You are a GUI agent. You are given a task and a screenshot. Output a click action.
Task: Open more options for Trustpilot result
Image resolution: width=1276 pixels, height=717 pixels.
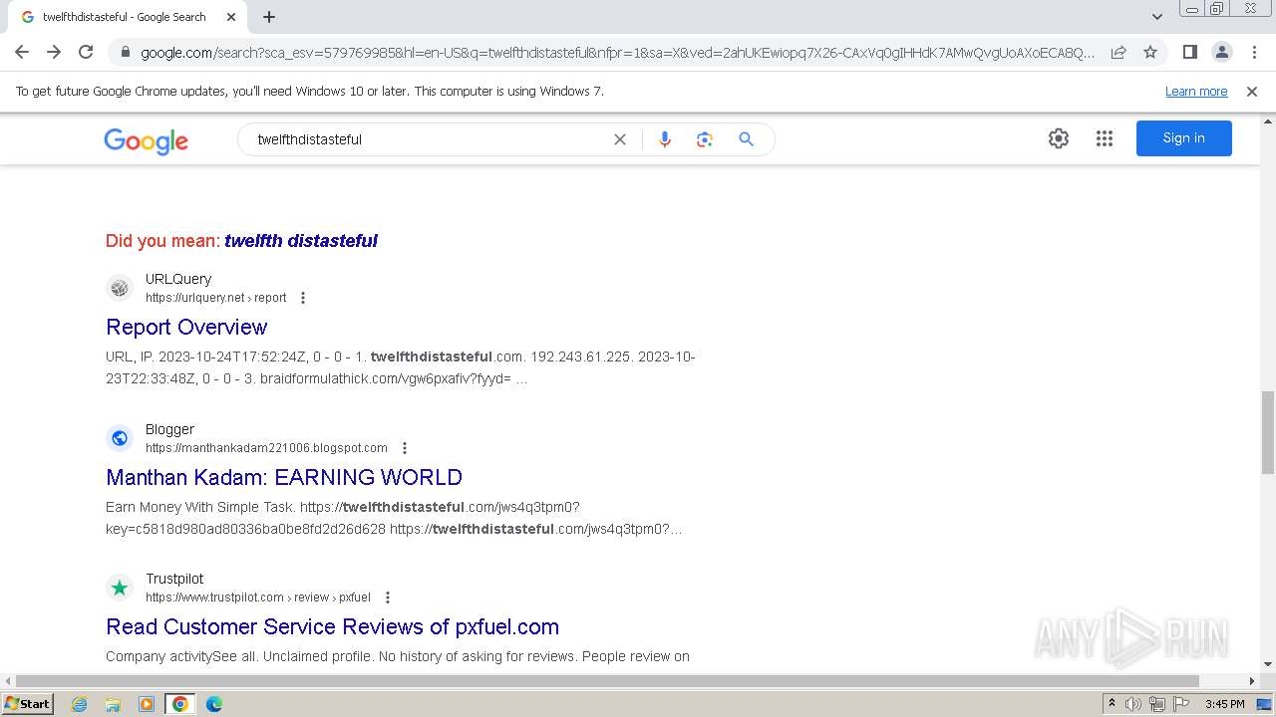388,597
